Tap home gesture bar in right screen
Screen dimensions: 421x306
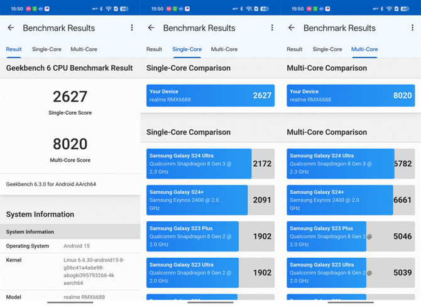351,302
